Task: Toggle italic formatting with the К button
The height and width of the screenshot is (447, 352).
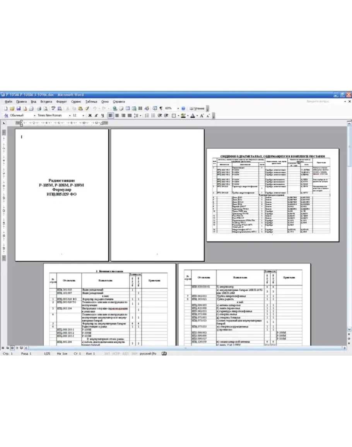Action: click(96, 115)
